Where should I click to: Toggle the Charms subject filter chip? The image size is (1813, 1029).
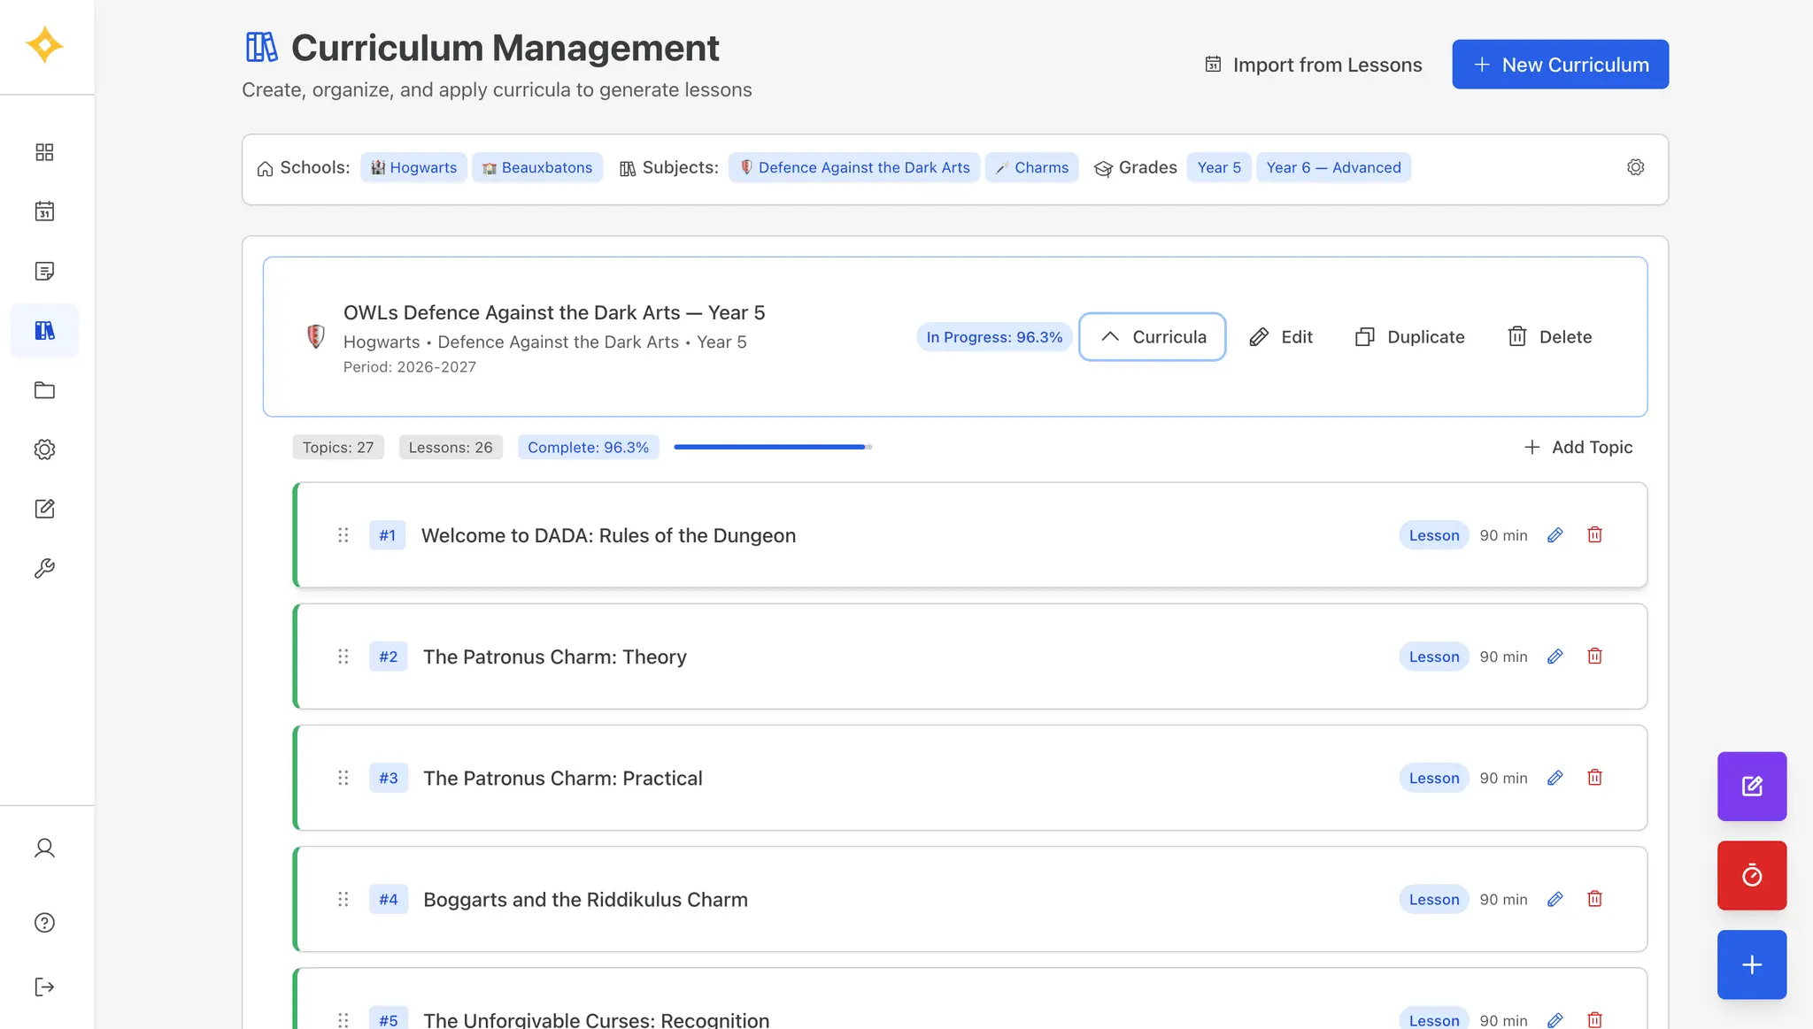1031,167
